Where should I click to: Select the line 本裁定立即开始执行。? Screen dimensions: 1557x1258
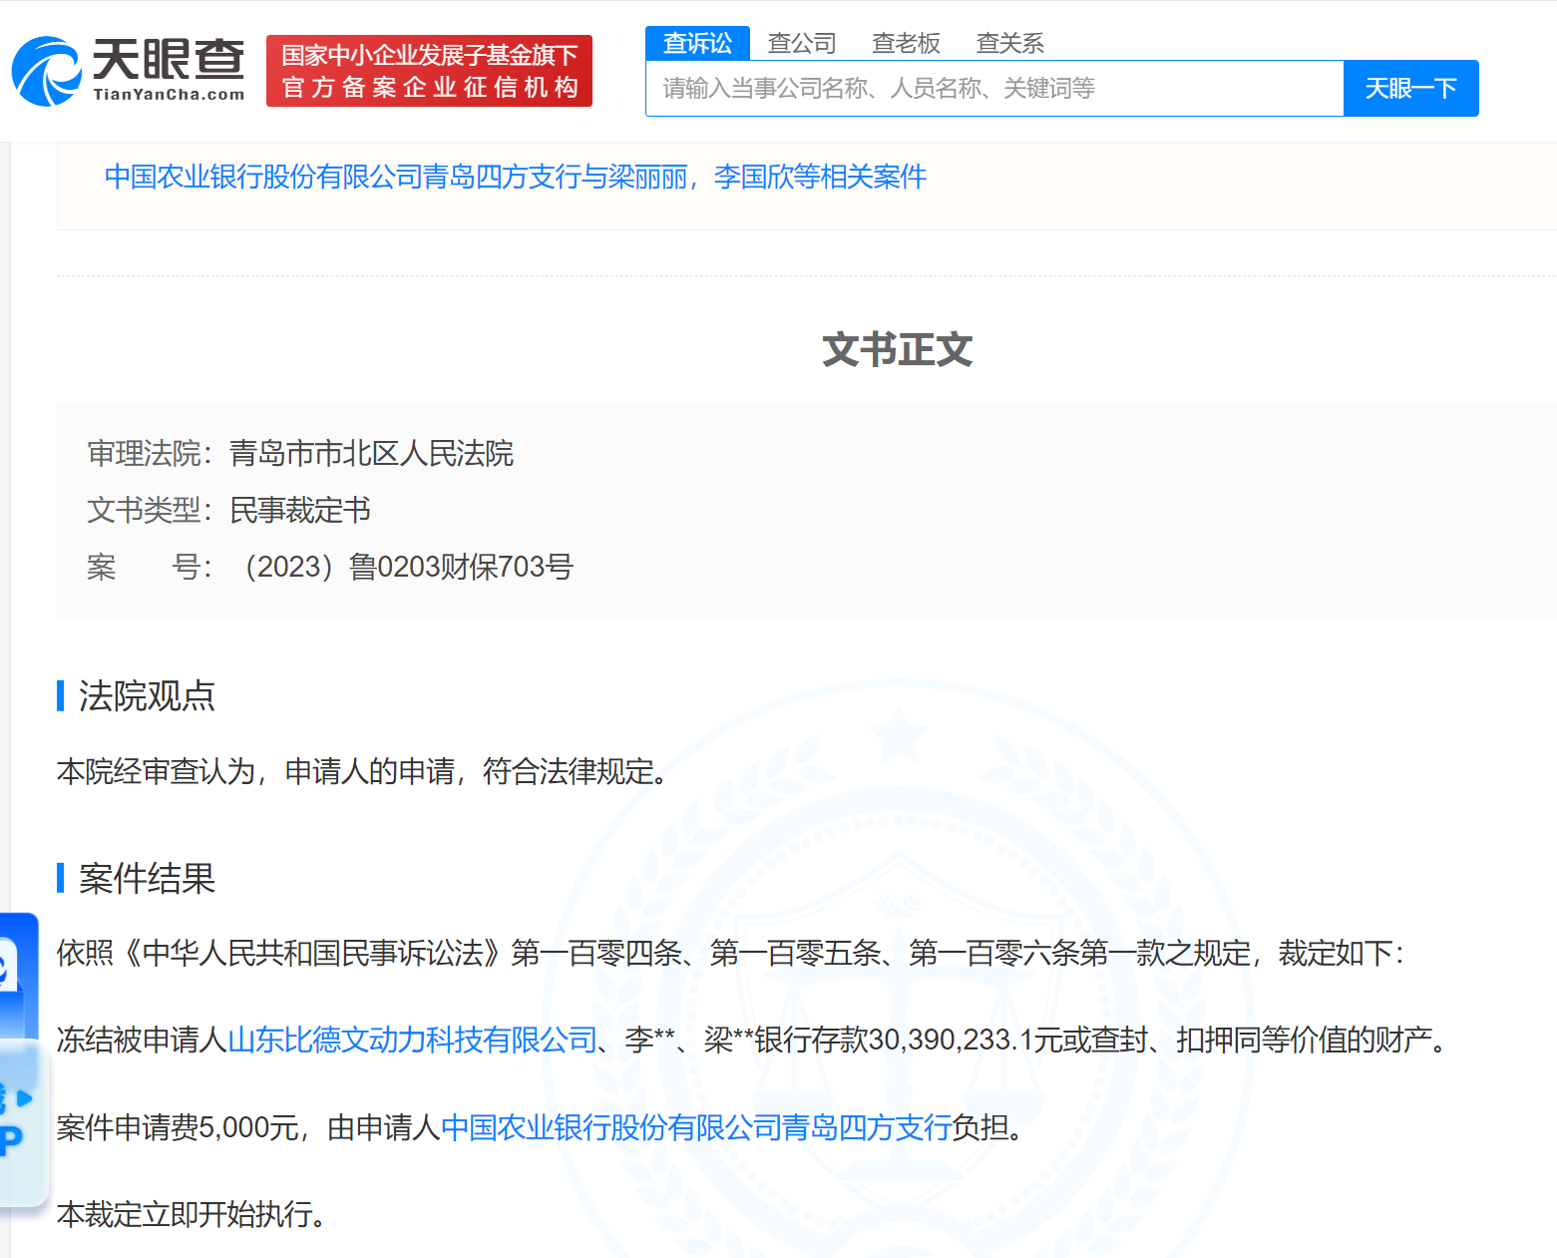[x=192, y=1214]
